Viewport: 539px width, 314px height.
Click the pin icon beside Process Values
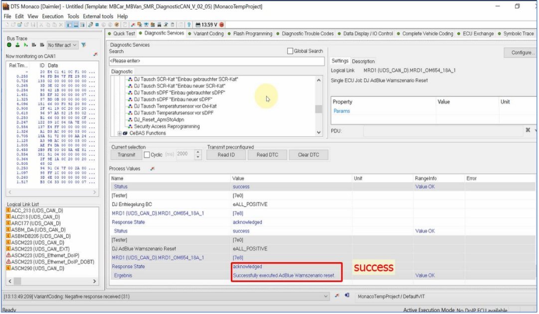(152, 169)
